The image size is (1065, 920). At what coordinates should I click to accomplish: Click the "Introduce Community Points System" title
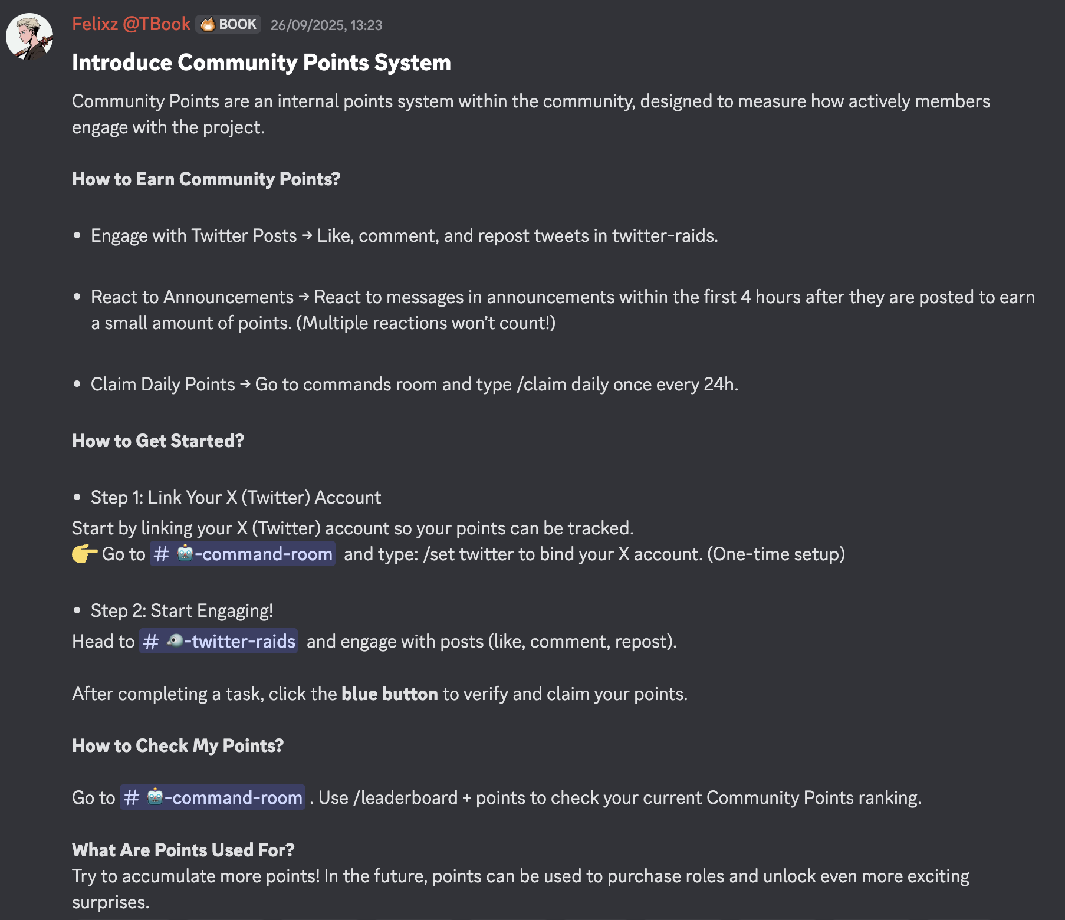tap(261, 63)
